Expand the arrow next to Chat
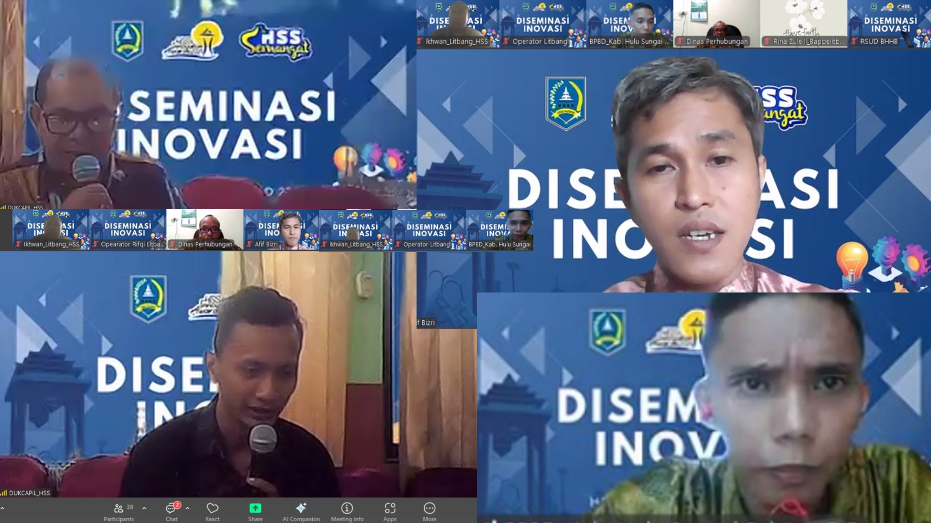This screenshot has width=931, height=523. coord(188,508)
